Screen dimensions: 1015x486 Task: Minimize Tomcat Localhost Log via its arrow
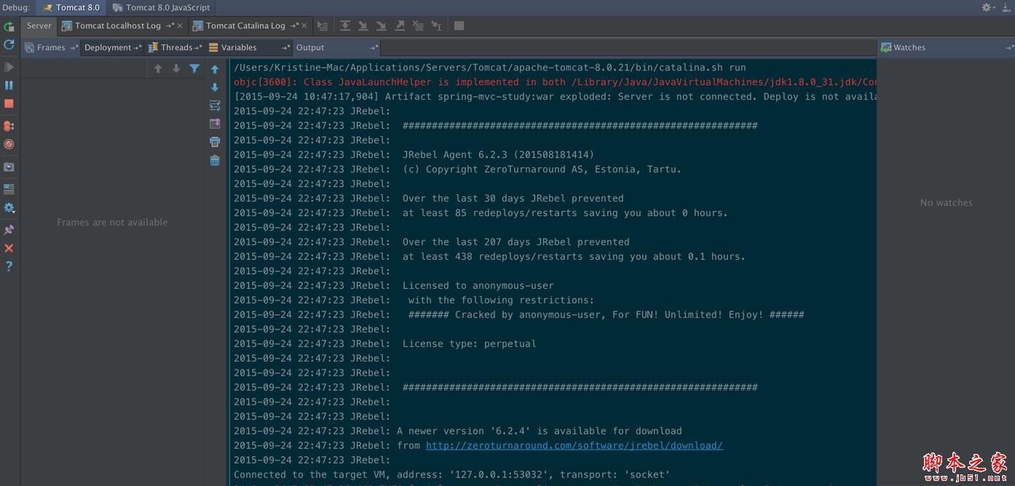(170, 25)
